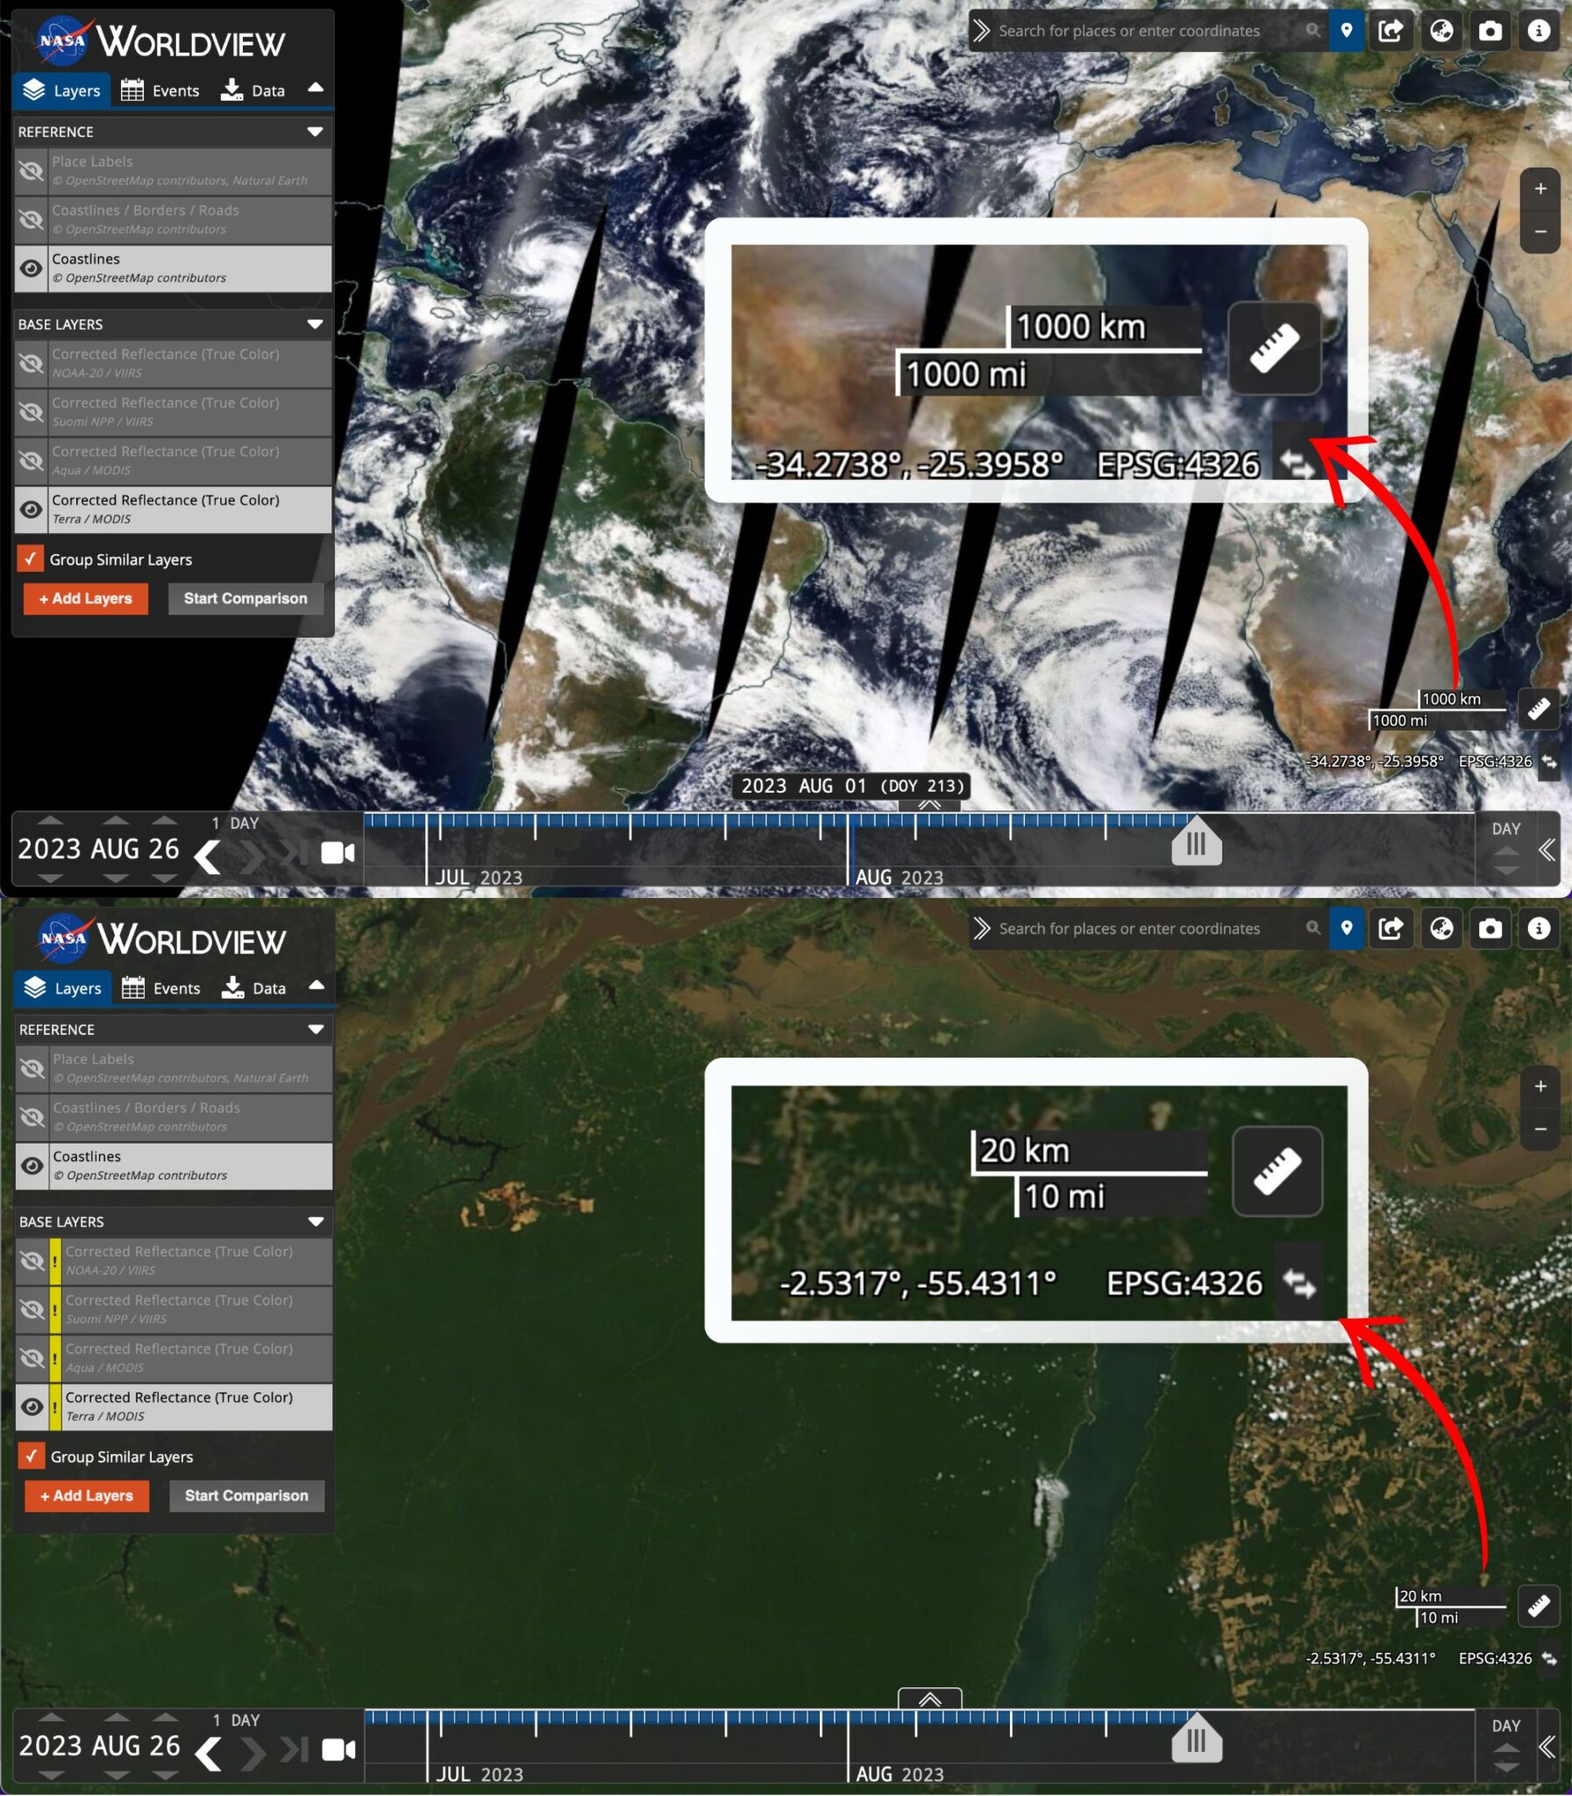Increment year arrow above 2023 in upper window
1572x1796 pixels.
(x=50, y=820)
